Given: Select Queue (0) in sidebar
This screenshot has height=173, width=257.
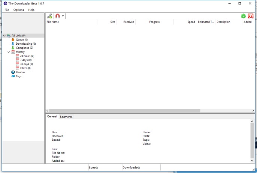Looking at the screenshot, I should [x=22, y=40].
